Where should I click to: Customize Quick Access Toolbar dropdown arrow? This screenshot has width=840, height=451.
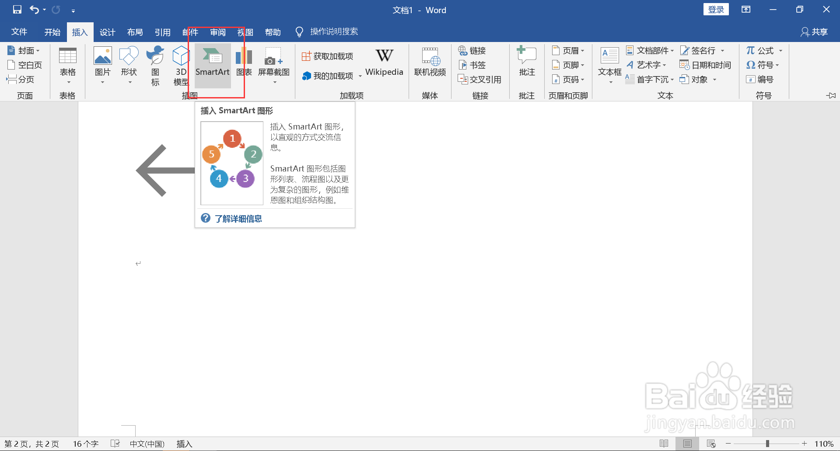coord(73,10)
